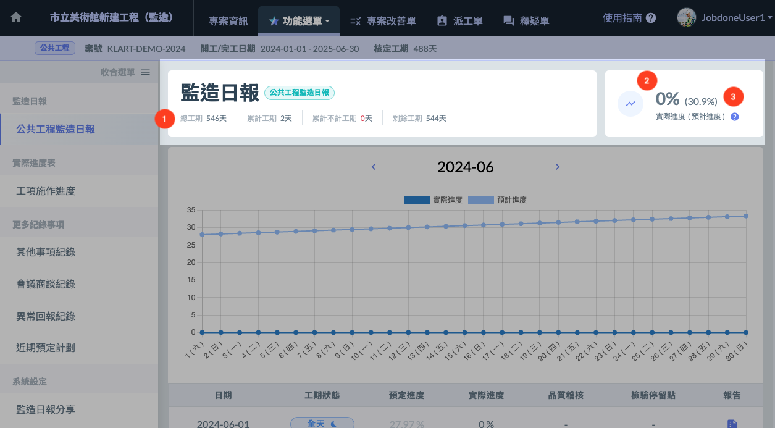
Task: Open the 專案改善單 tab
Action: (x=383, y=21)
